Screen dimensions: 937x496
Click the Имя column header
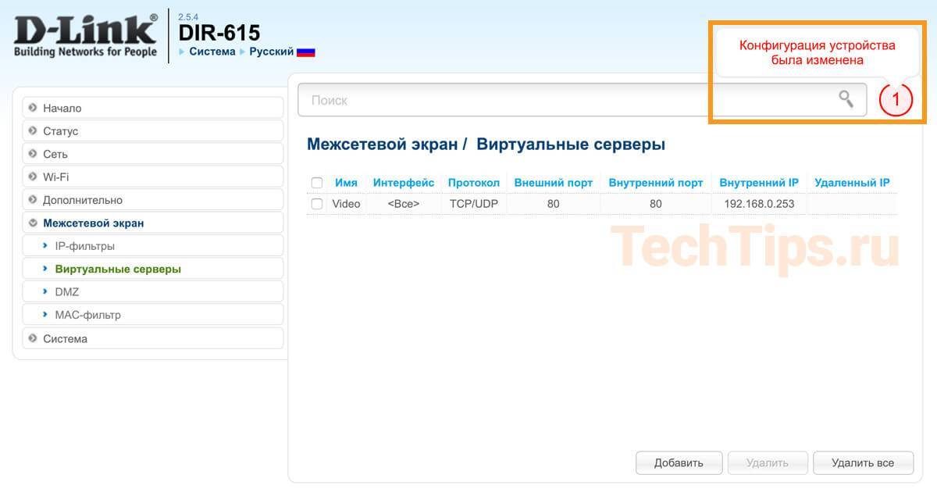coord(346,183)
